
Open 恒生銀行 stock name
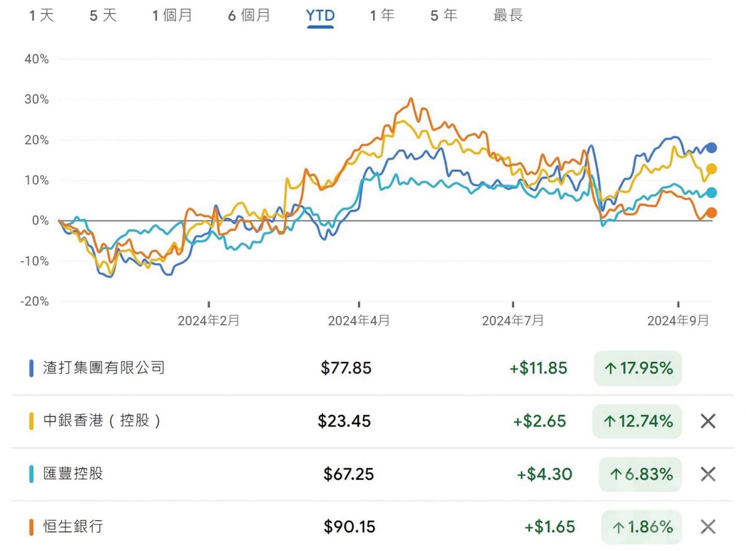pyautogui.click(x=73, y=527)
